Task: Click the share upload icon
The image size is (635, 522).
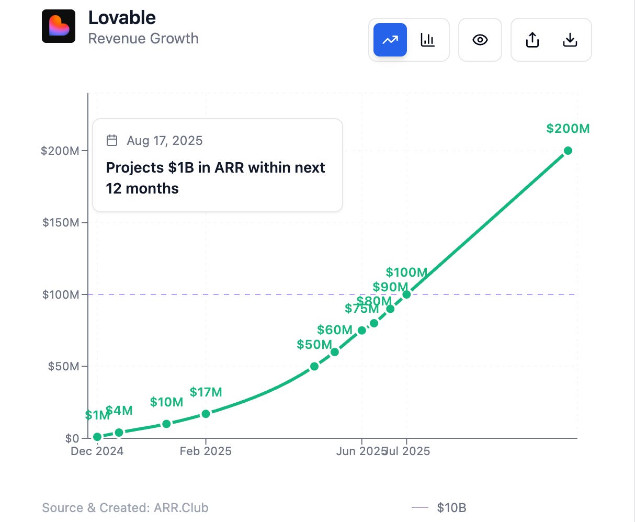Action: tap(532, 40)
